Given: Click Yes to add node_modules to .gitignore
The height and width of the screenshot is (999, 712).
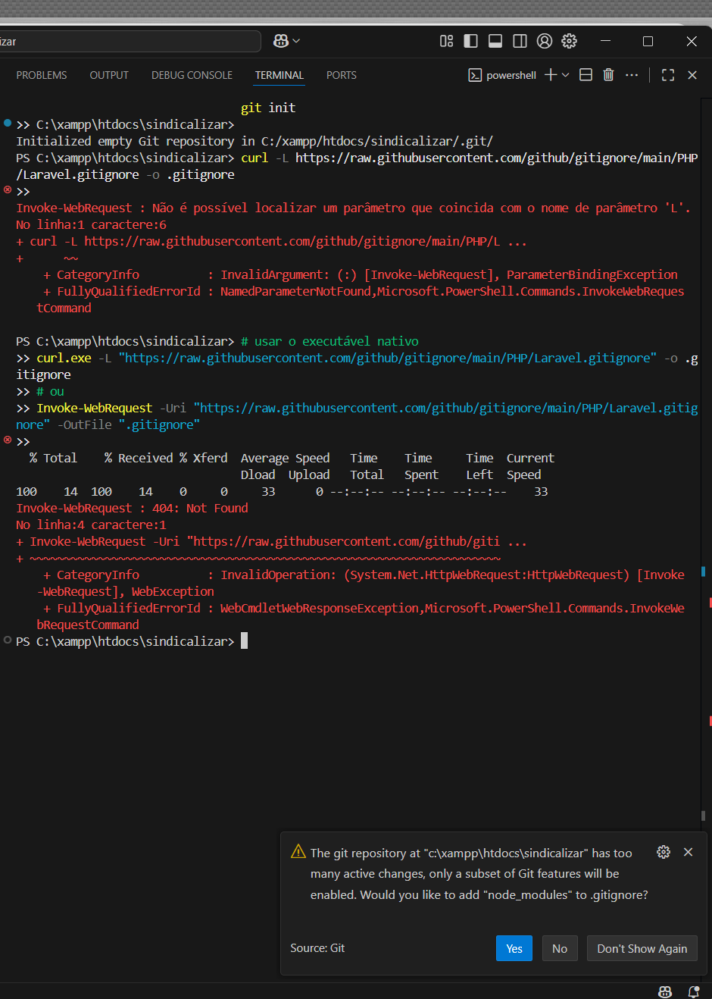Looking at the screenshot, I should [514, 948].
